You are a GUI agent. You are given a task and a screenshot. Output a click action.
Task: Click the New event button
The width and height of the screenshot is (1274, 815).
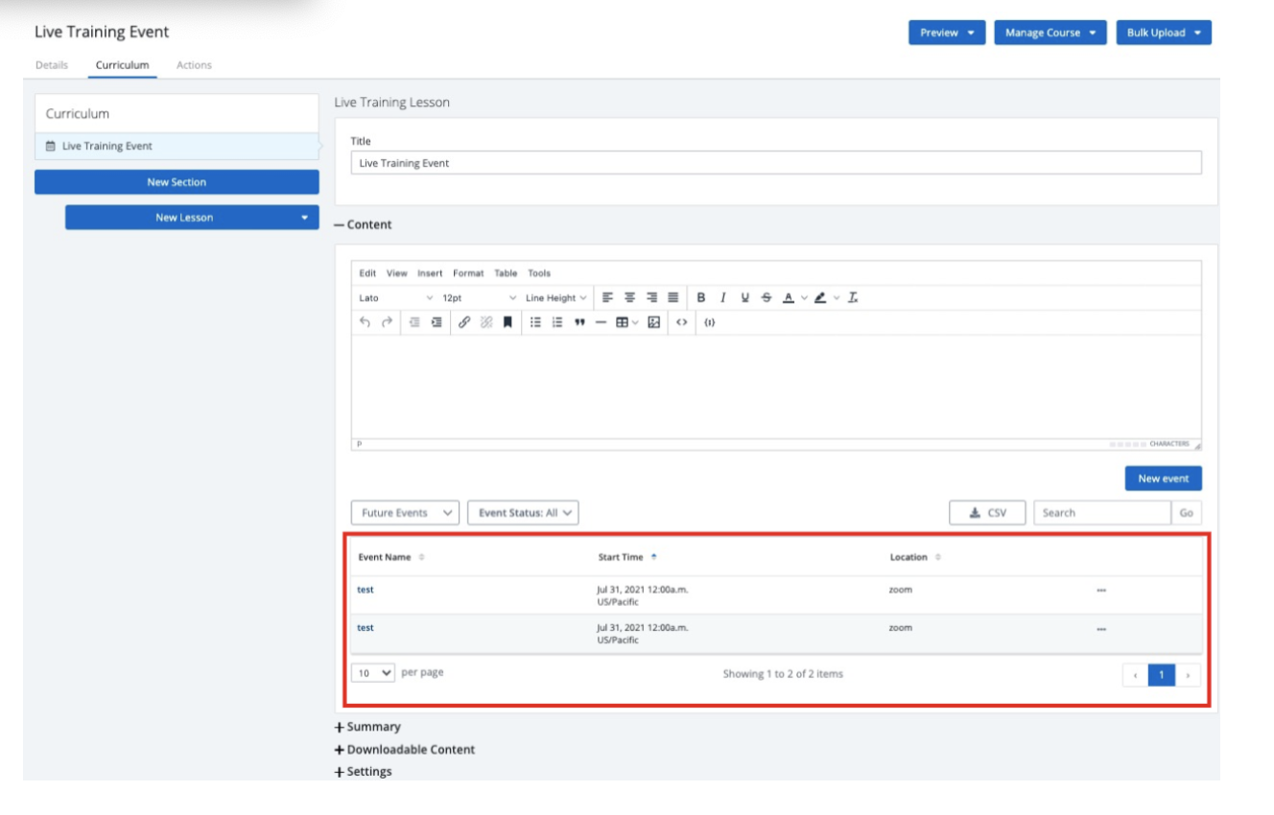[x=1163, y=478]
